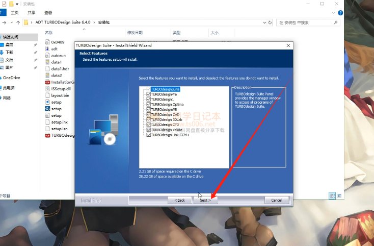This screenshot has width=374, height=246.
Task: Open the 主页 ribbon tab in Explorer
Action: click(15, 13)
